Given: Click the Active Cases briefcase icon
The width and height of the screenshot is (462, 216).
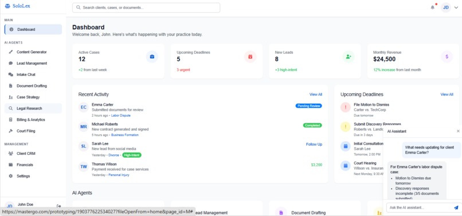Looking at the screenshot, I should pos(152,57).
